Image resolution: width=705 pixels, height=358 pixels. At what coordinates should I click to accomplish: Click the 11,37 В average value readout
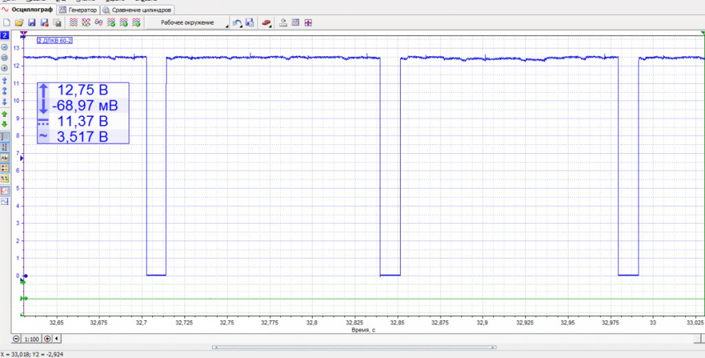pyautogui.click(x=83, y=121)
